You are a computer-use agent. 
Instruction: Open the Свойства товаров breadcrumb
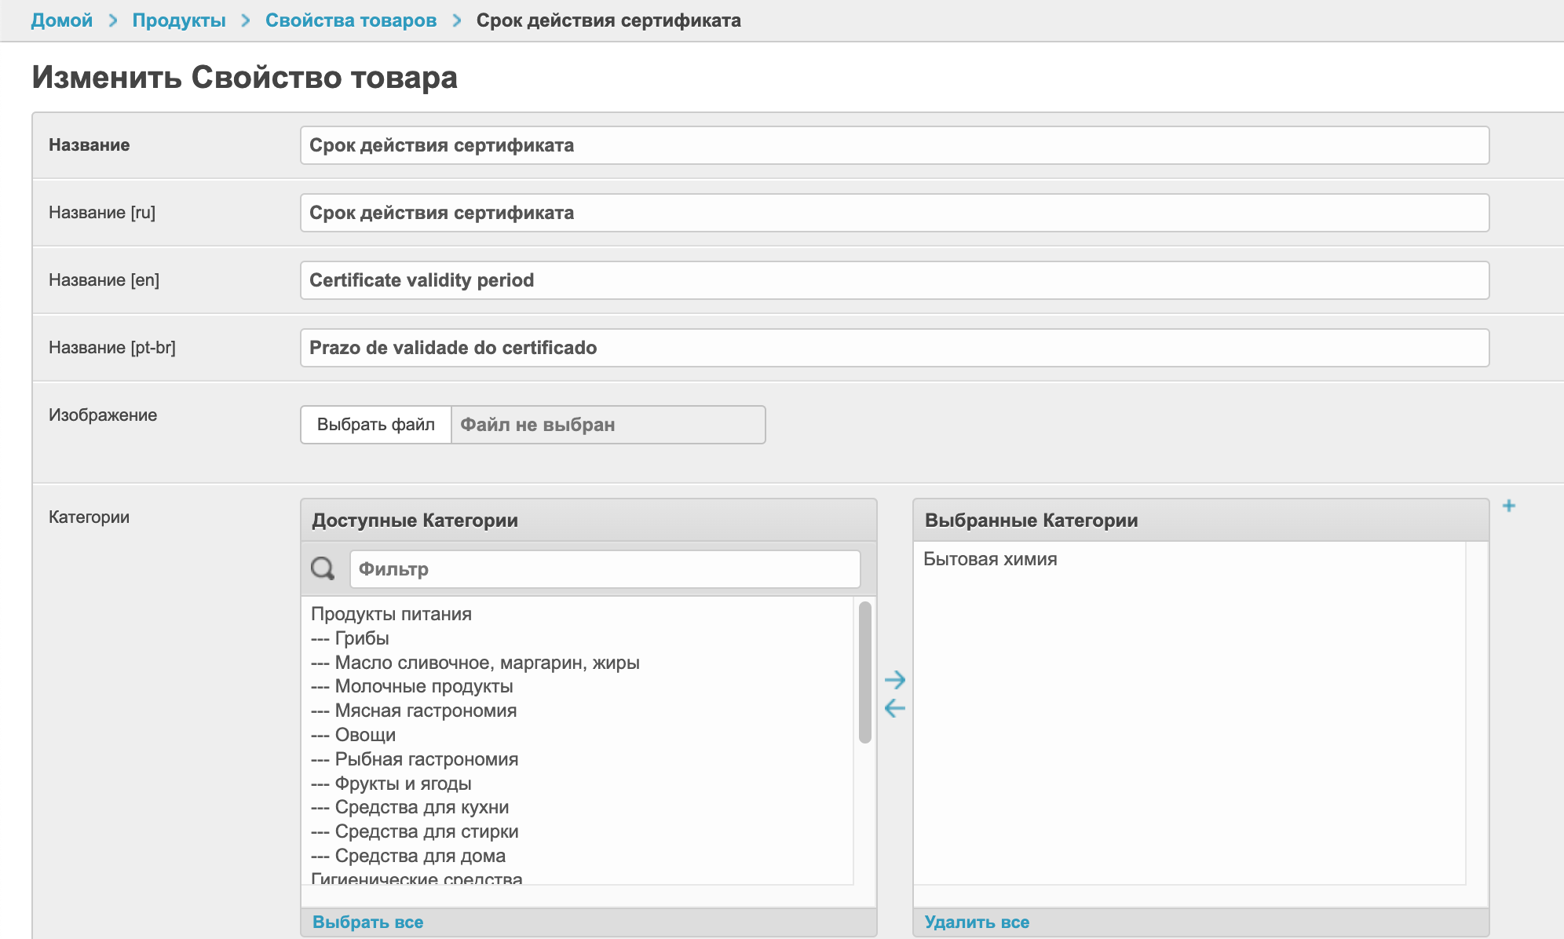point(350,20)
